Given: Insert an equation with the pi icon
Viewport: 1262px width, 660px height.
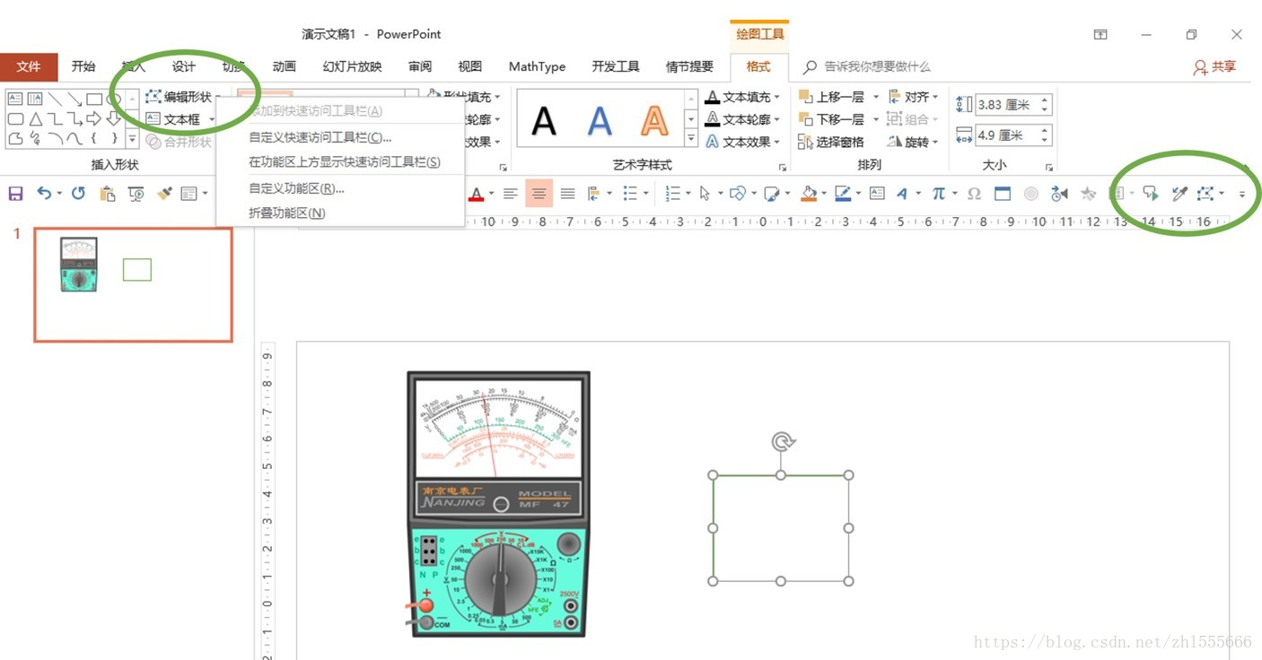Looking at the screenshot, I should click(938, 193).
